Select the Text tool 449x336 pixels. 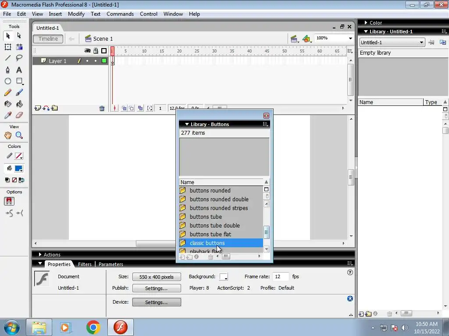pos(19,70)
